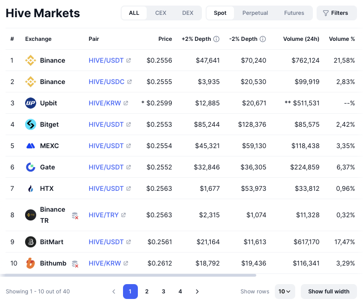
Task: Go to page 4 of markets
Action: [x=180, y=292]
